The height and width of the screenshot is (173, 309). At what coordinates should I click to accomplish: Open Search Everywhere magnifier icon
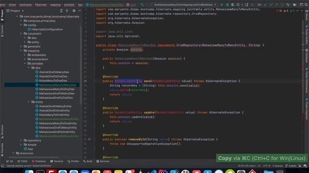pyautogui.click(x=306, y=5)
